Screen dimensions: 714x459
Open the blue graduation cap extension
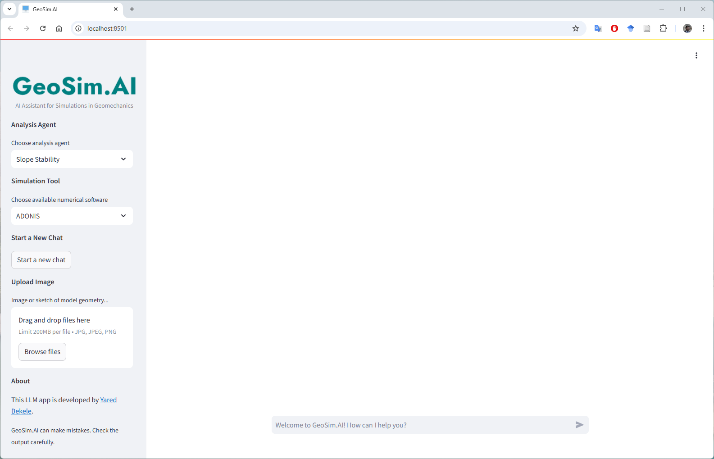631,28
